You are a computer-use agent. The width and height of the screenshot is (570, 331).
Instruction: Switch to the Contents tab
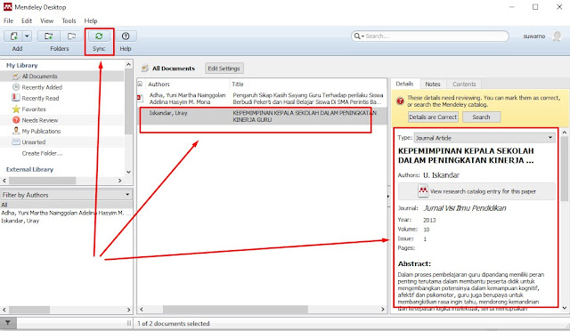(464, 84)
